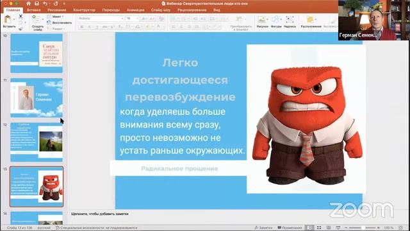Click the Вставить paste icon
Screen dimensions: 410x231
pyautogui.click(x=8, y=19)
